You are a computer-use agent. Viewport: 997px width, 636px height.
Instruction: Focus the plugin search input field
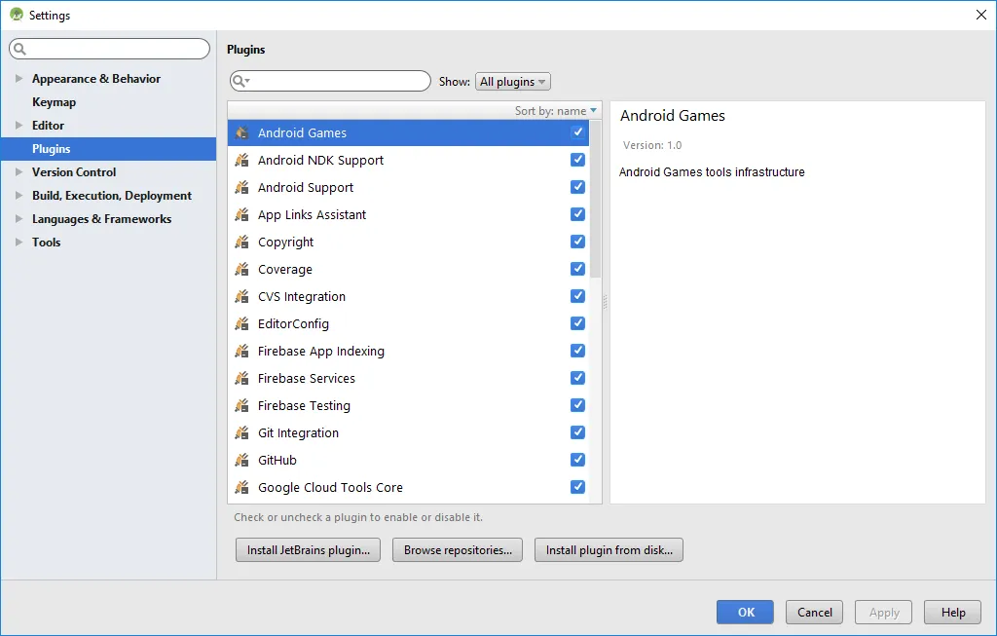pyautogui.click(x=331, y=81)
